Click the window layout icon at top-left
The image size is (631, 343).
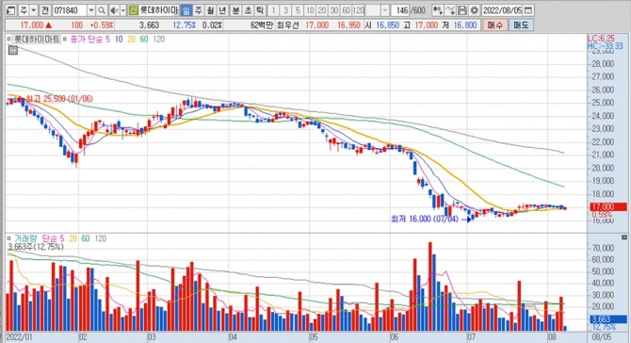click(x=11, y=10)
